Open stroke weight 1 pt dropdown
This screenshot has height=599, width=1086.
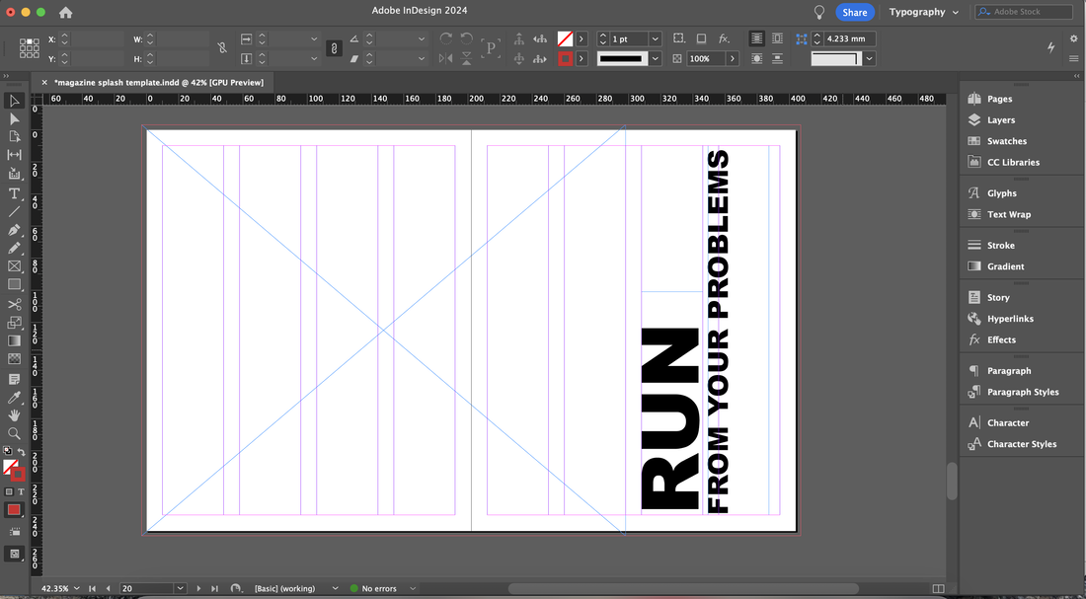(x=656, y=39)
